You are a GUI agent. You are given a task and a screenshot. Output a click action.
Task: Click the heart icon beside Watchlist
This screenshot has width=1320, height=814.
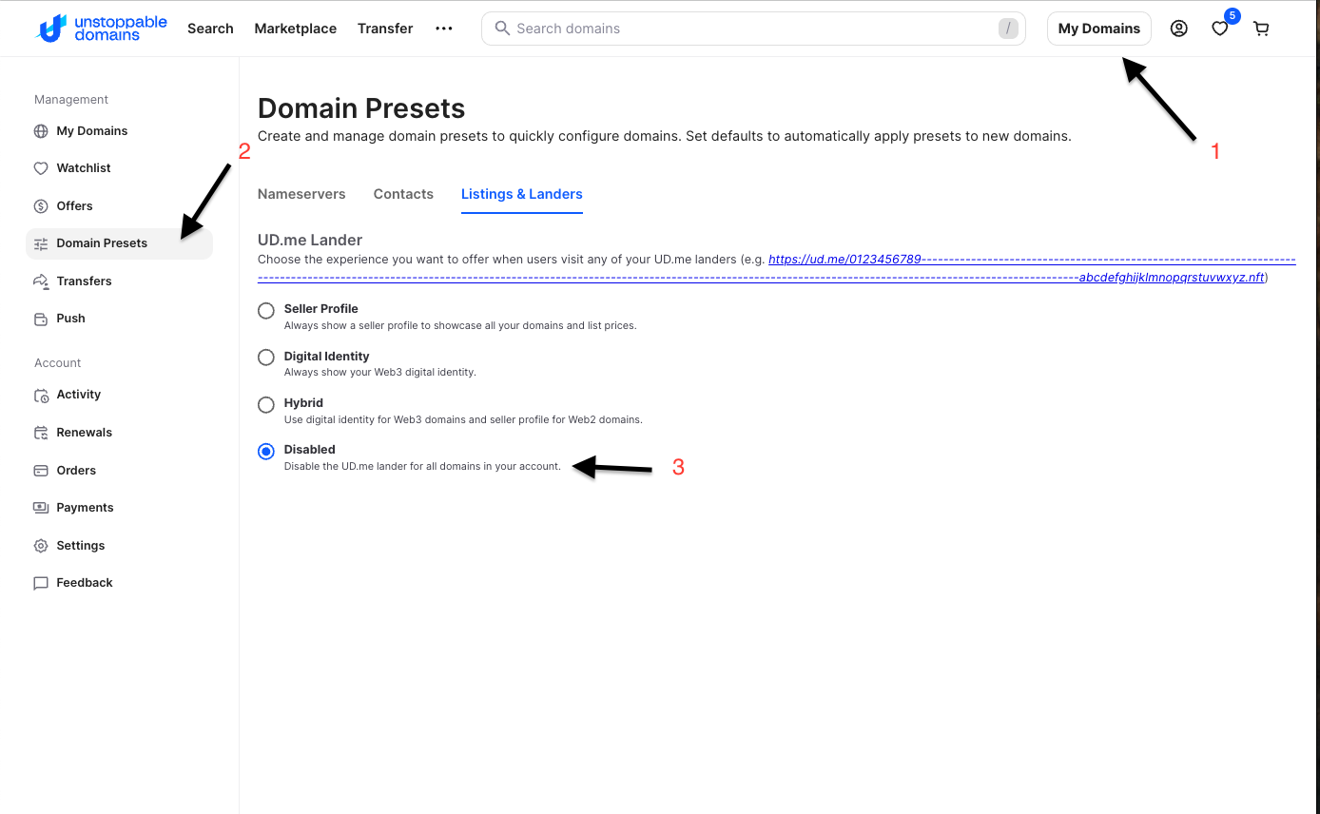[41, 168]
